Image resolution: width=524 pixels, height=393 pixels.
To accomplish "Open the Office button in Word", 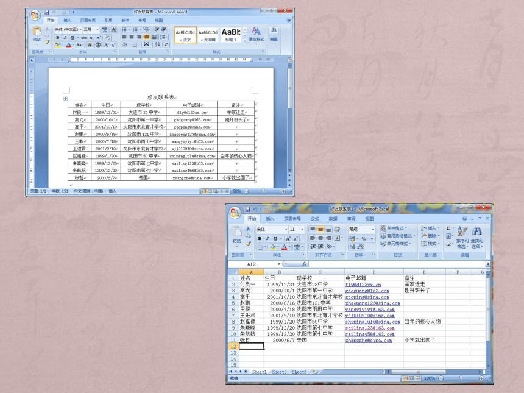I will point(34,15).
